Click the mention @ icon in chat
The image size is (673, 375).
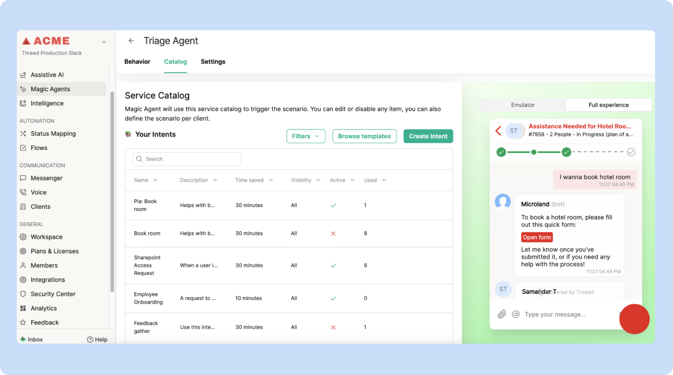pos(516,315)
